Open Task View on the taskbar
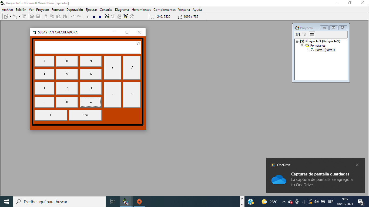 (112, 202)
